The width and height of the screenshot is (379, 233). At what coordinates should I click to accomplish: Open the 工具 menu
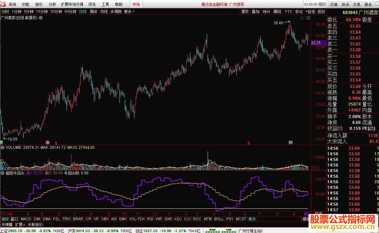[x=106, y=4]
